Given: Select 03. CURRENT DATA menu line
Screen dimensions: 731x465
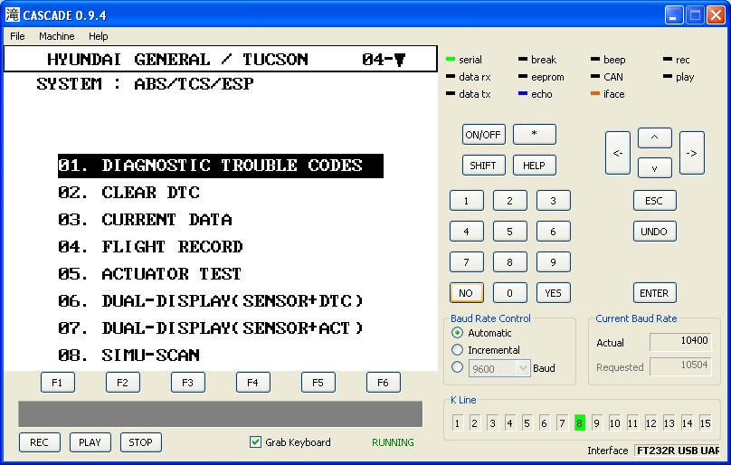Looking at the screenshot, I should click(x=145, y=220).
